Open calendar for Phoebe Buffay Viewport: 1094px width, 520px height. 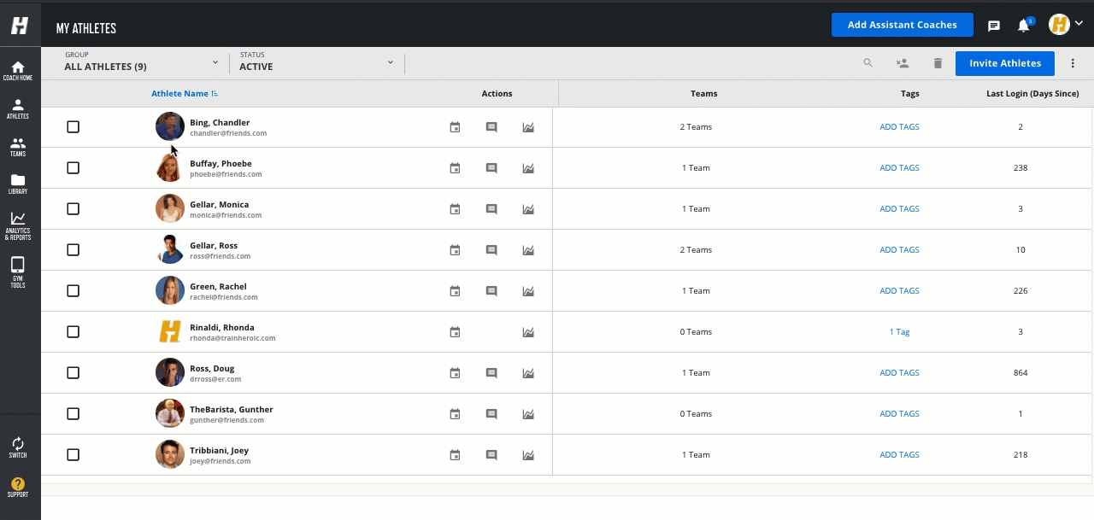[455, 168]
